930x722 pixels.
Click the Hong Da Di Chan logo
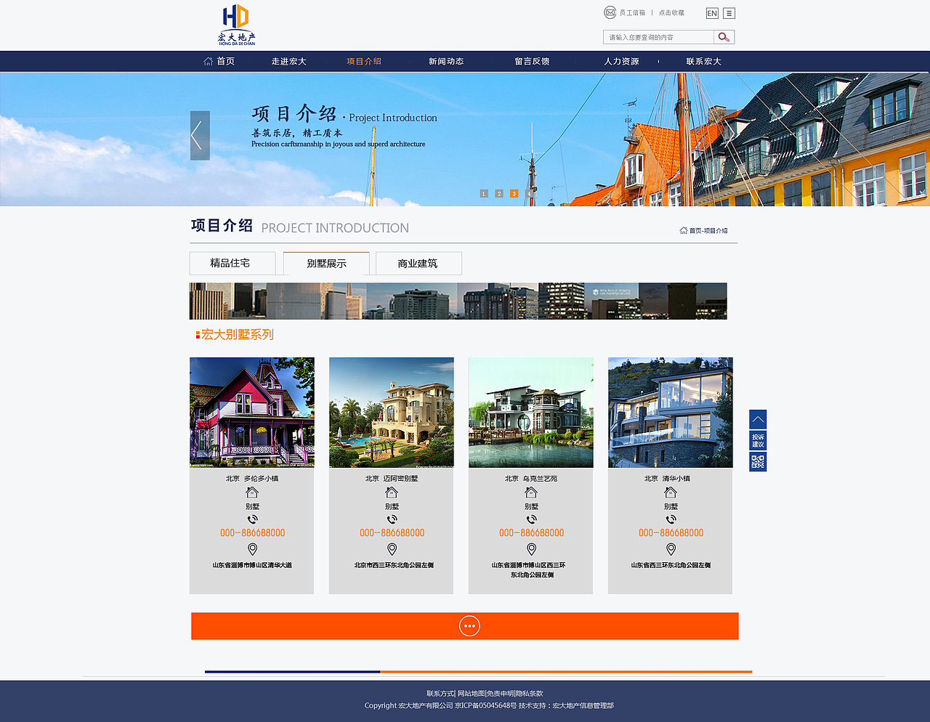(x=237, y=25)
